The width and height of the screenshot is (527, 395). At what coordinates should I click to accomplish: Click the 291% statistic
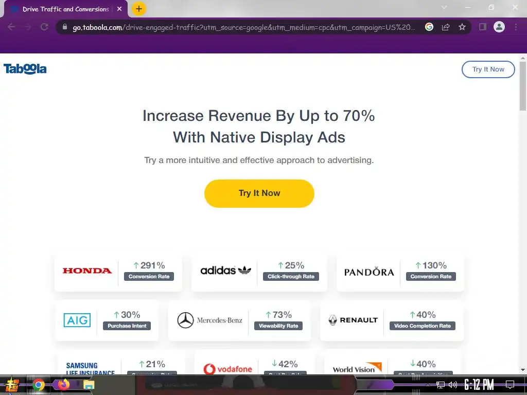click(149, 265)
